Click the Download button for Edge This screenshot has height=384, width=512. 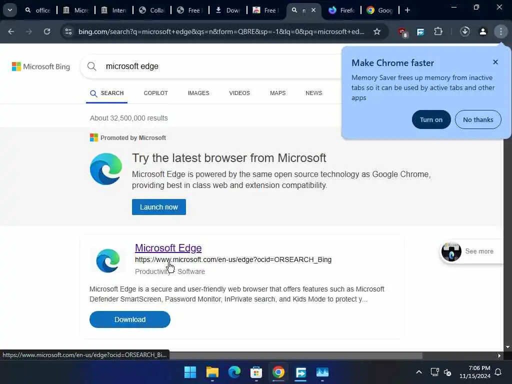[130, 319]
